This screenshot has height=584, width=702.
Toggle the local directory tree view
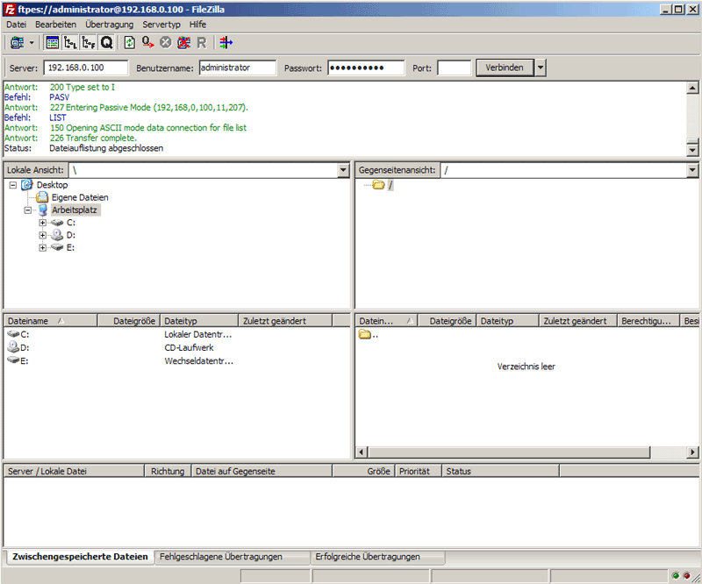pyautogui.click(x=68, y=42)
